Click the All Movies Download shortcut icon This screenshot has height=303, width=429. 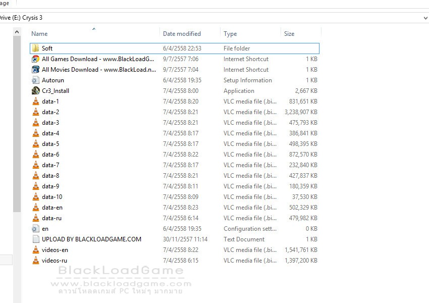pos(35,70)
